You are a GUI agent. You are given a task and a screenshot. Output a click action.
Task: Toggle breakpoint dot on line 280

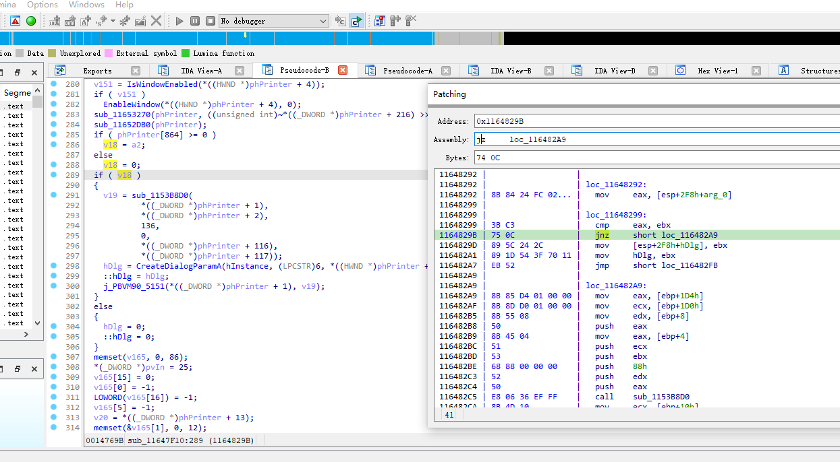[54, 84]
